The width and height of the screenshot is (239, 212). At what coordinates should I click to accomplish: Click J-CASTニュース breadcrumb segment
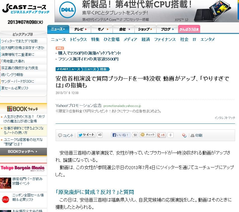click(x=68, y=69)
